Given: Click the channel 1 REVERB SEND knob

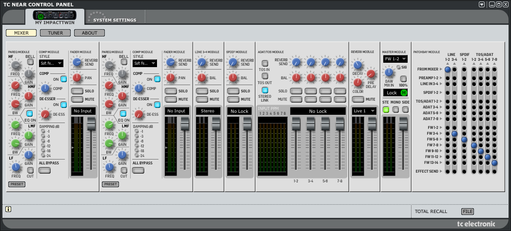Looking at the screenshot, I should 77,62.
